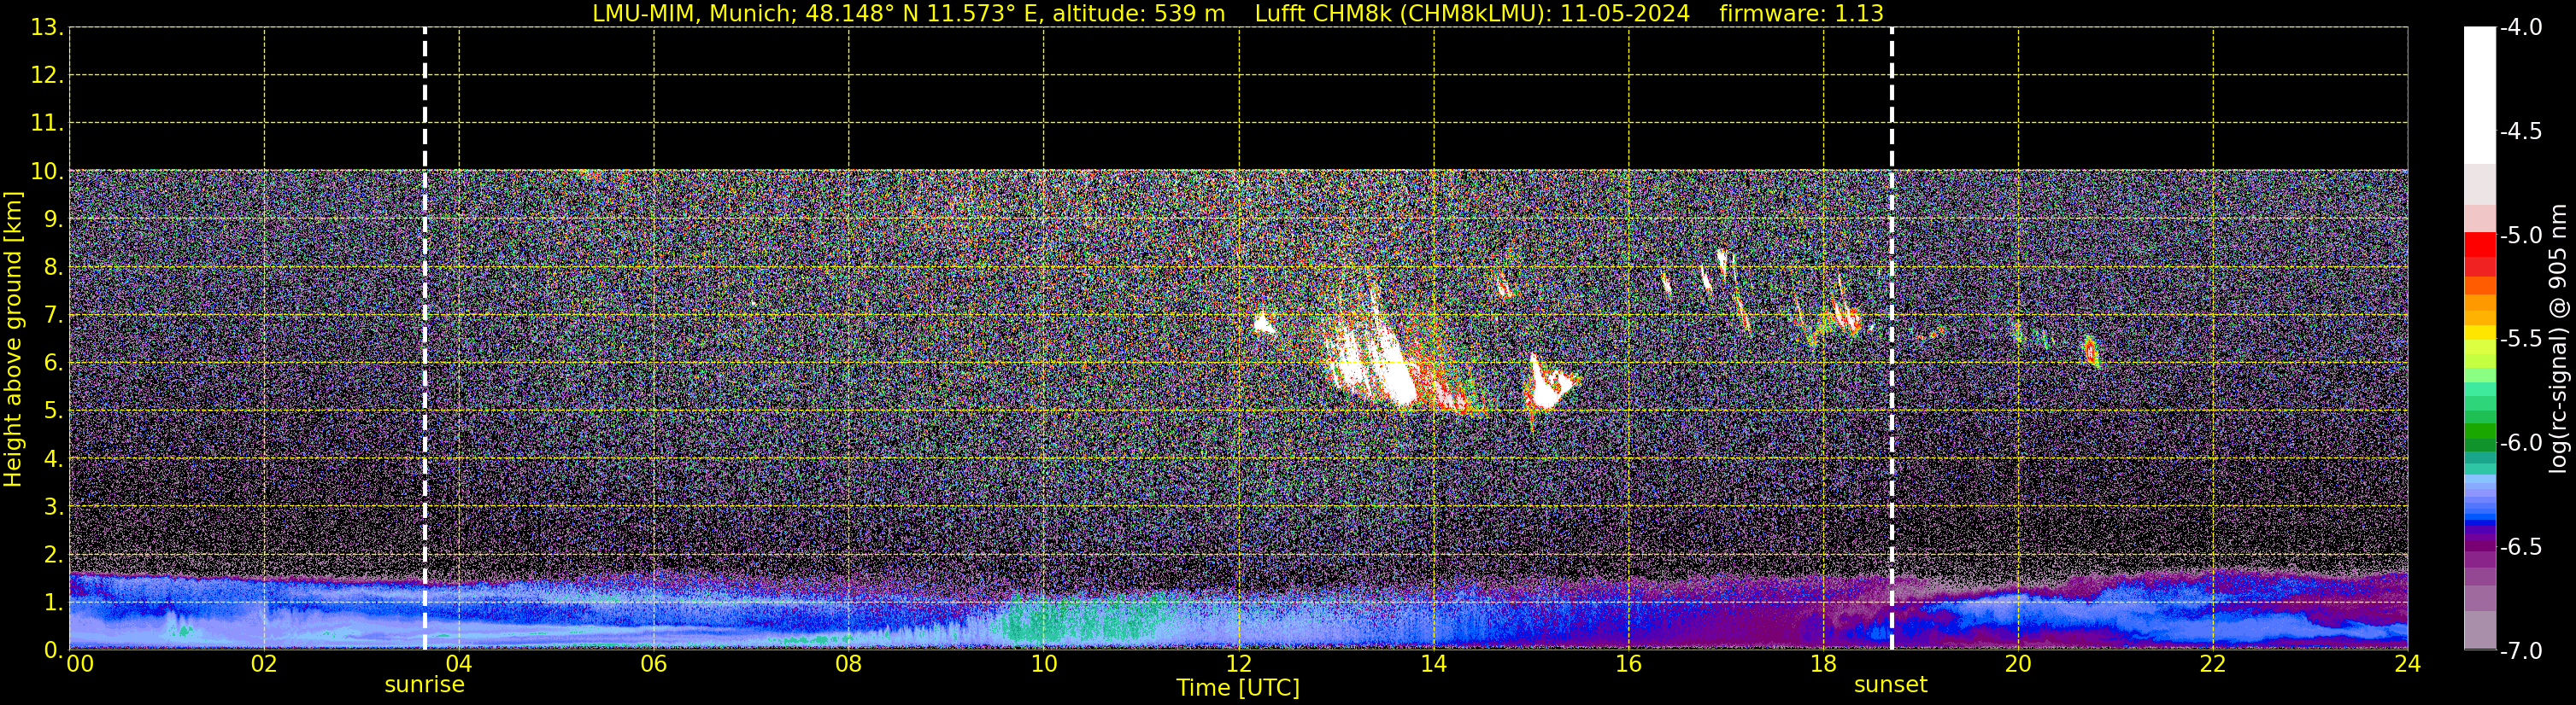
Task: Click the '02' time axis tick label
Action: (264, 664)
